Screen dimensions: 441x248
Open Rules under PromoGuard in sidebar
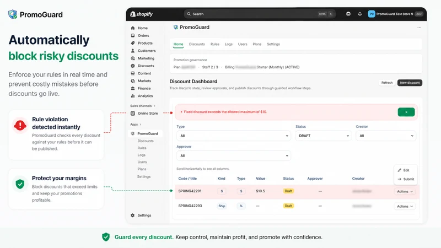(x=142, y=148)
